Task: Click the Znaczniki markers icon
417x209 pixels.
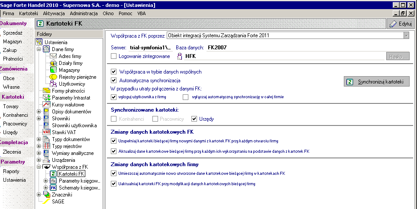Action: [46, 195]
